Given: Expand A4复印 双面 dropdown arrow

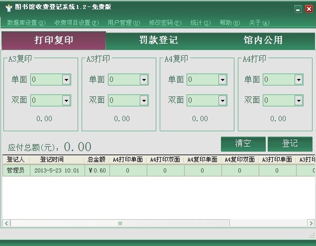Looking at the screenshot, I should (222, 100).
